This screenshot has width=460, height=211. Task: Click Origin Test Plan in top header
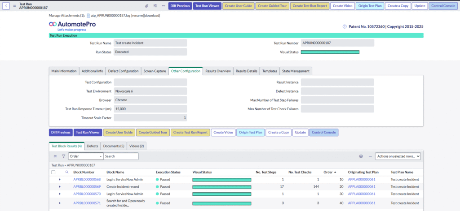pos(370,6)
